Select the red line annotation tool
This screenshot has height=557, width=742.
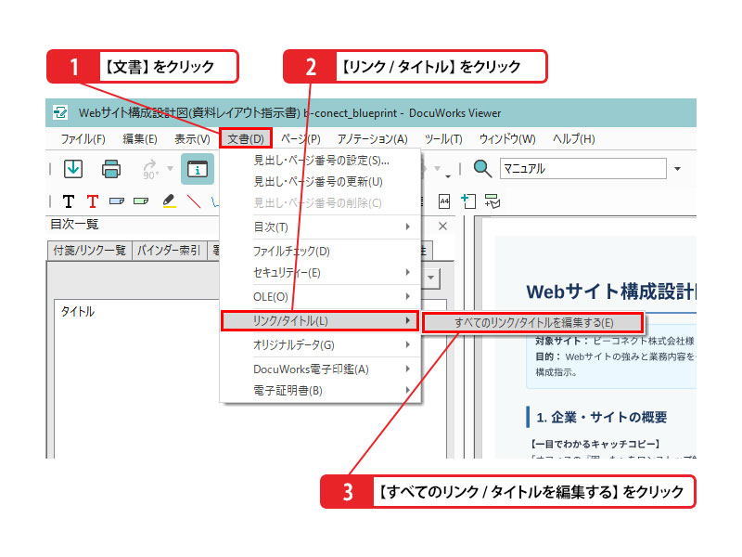(194, 201)
